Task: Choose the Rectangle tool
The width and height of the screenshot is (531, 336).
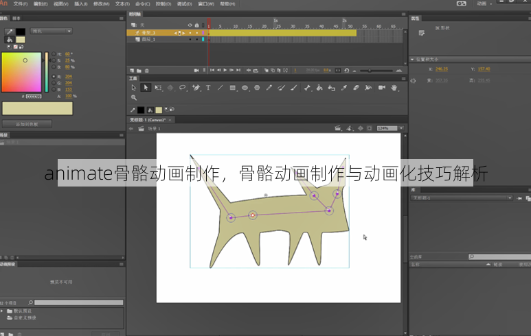Action: click(x=233, y=88)
